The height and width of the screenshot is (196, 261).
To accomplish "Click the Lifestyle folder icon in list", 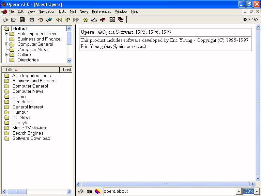I will coord(7,123).
